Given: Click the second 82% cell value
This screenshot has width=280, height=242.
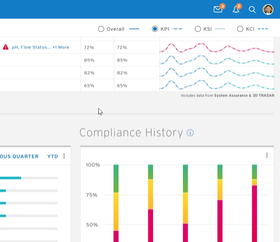Looking at the screenshot, I should (122, 73).
